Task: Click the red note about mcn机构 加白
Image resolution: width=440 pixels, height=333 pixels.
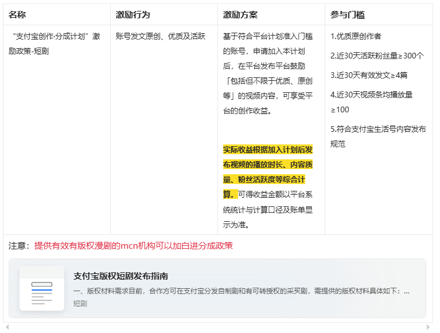Action: point(134,246)
